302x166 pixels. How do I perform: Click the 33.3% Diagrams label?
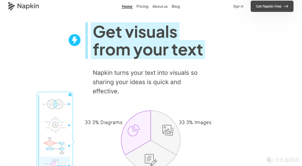(x=104, y=122)
